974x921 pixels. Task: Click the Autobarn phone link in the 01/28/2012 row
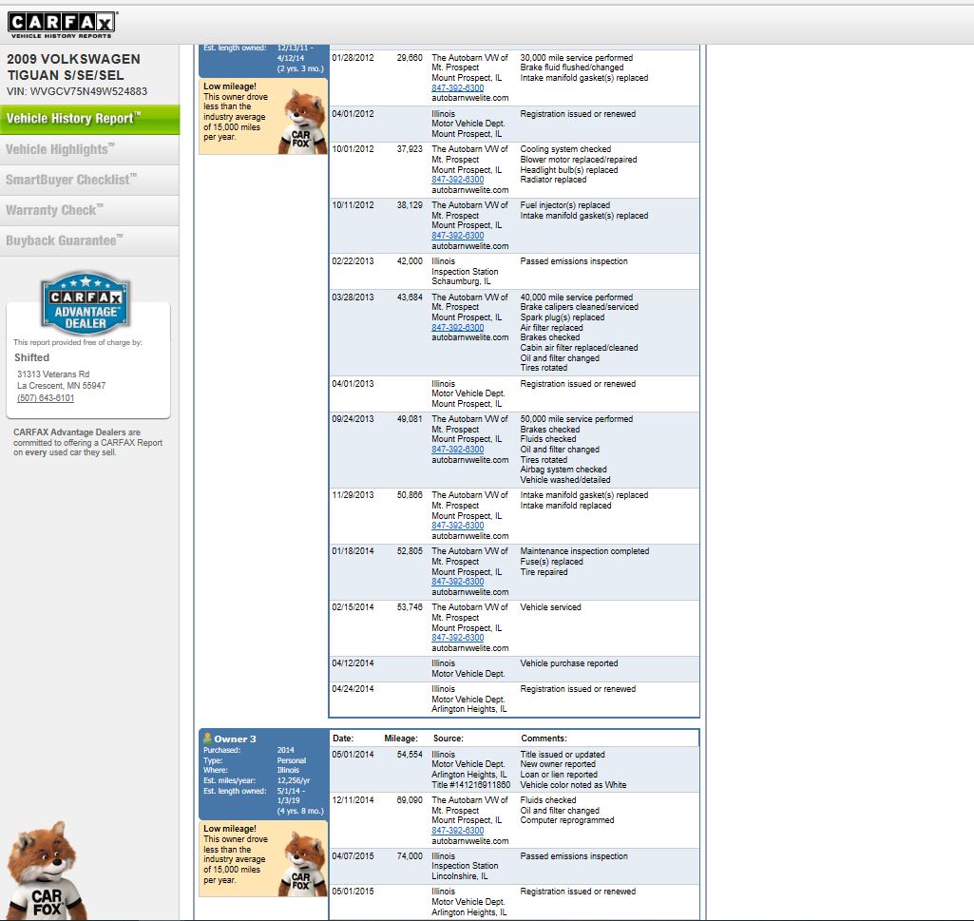tap(458, 87)
